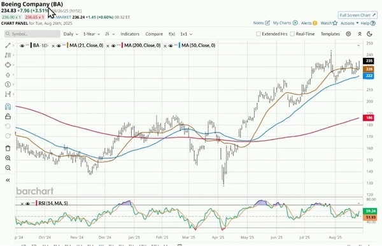The image size is (382, 246).
Task: Click the black BA plot color swatch
Action: point(31,45)
